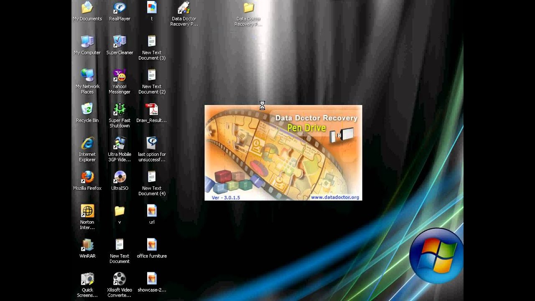Image resolution: width=535 pixels, height=301 pixels.
Task: Click the Ver - 3.0.1.5 version text
Action: [226, 197]
